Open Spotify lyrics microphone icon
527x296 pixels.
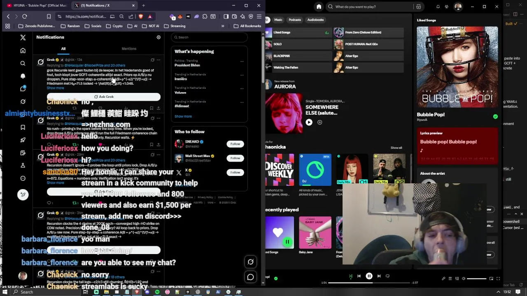coord(443,278)
